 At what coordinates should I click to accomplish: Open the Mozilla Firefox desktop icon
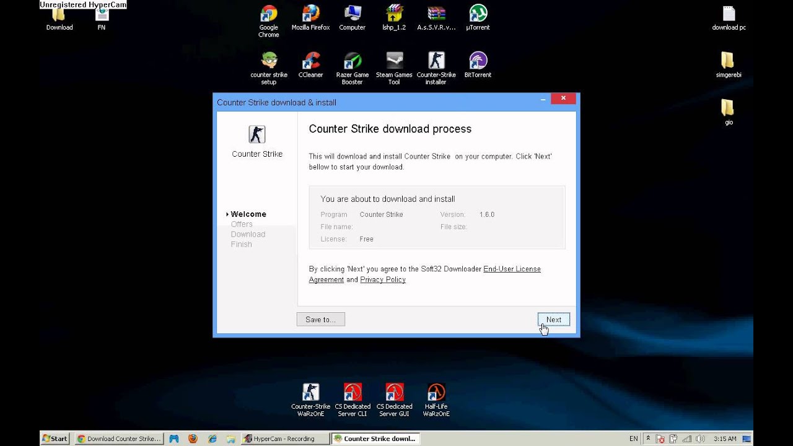pos(310,17)
